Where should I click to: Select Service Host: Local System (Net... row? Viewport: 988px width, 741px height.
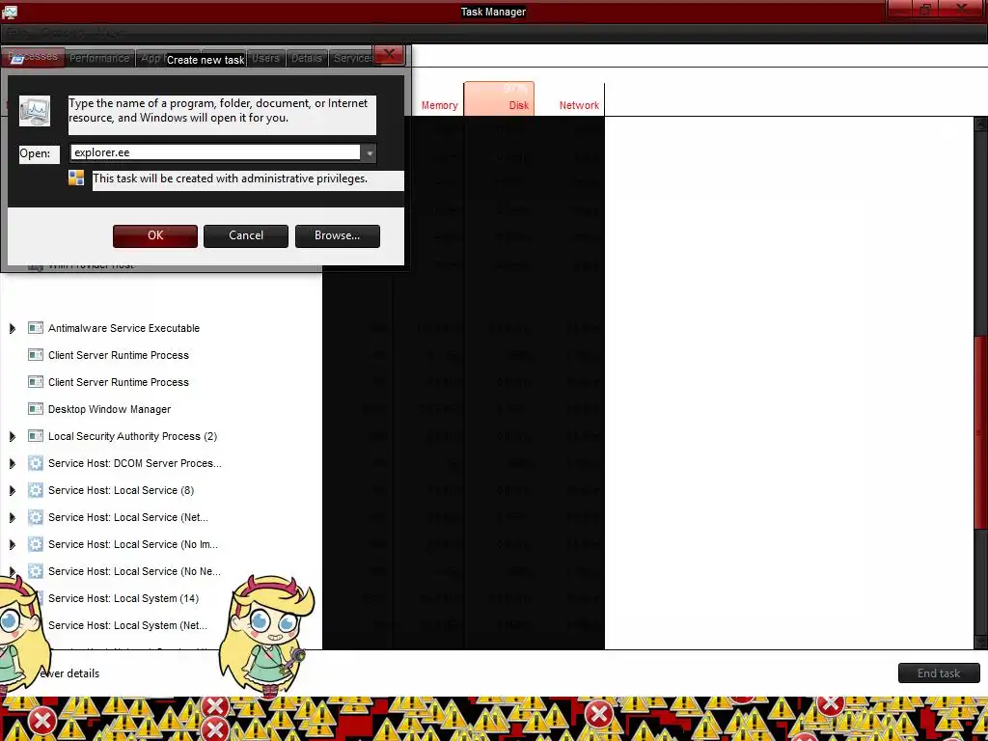128,625
